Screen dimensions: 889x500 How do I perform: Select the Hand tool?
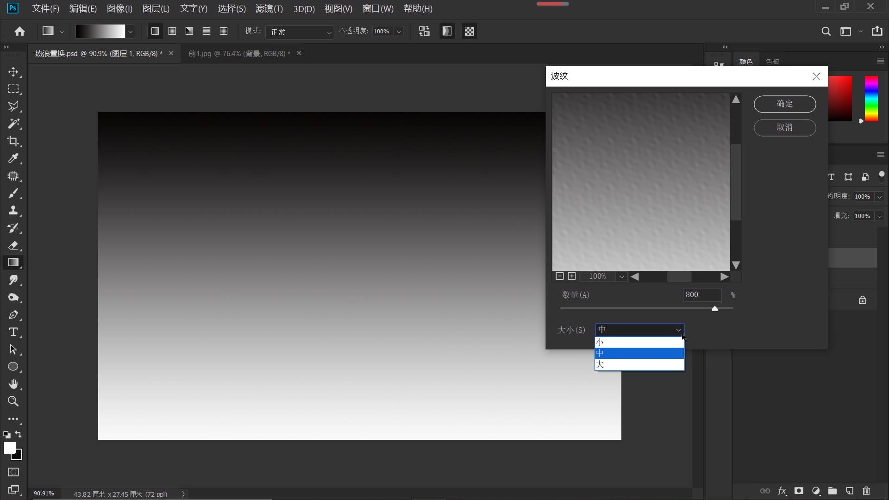(13, 384)
